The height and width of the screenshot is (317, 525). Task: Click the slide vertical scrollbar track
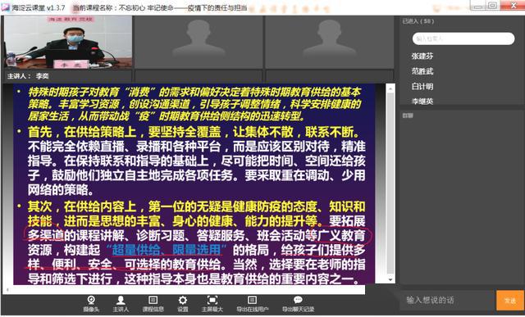pyautogui.click(x=390, y=183)
